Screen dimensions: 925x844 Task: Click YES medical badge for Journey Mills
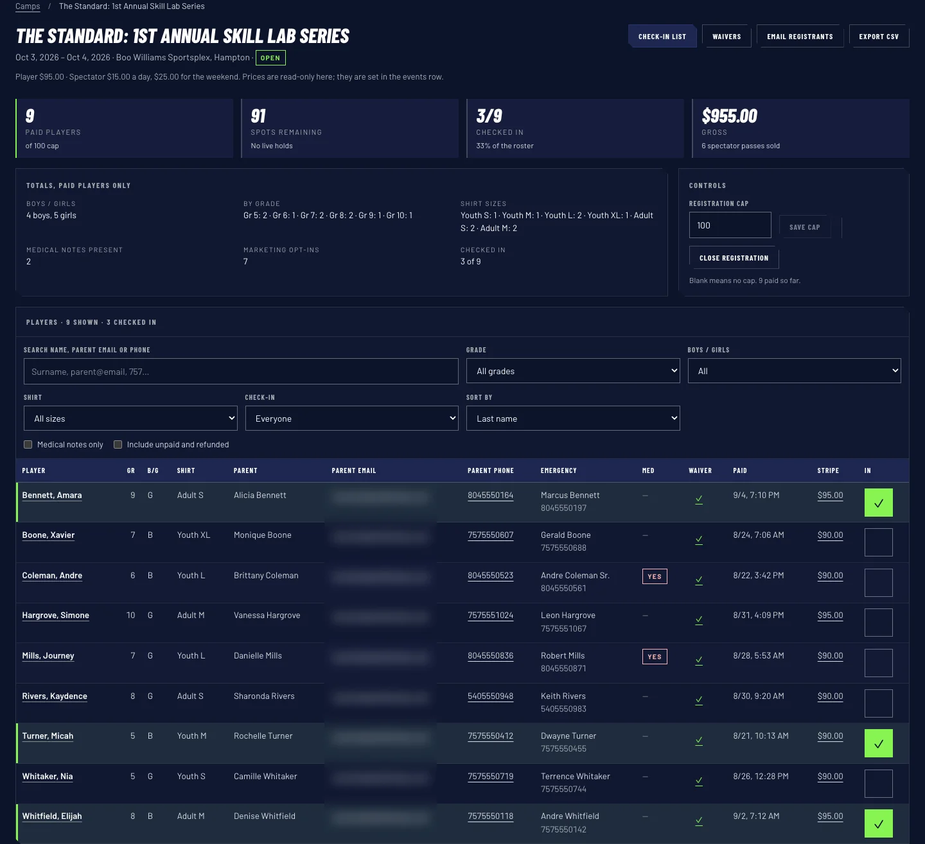point(655,657)
